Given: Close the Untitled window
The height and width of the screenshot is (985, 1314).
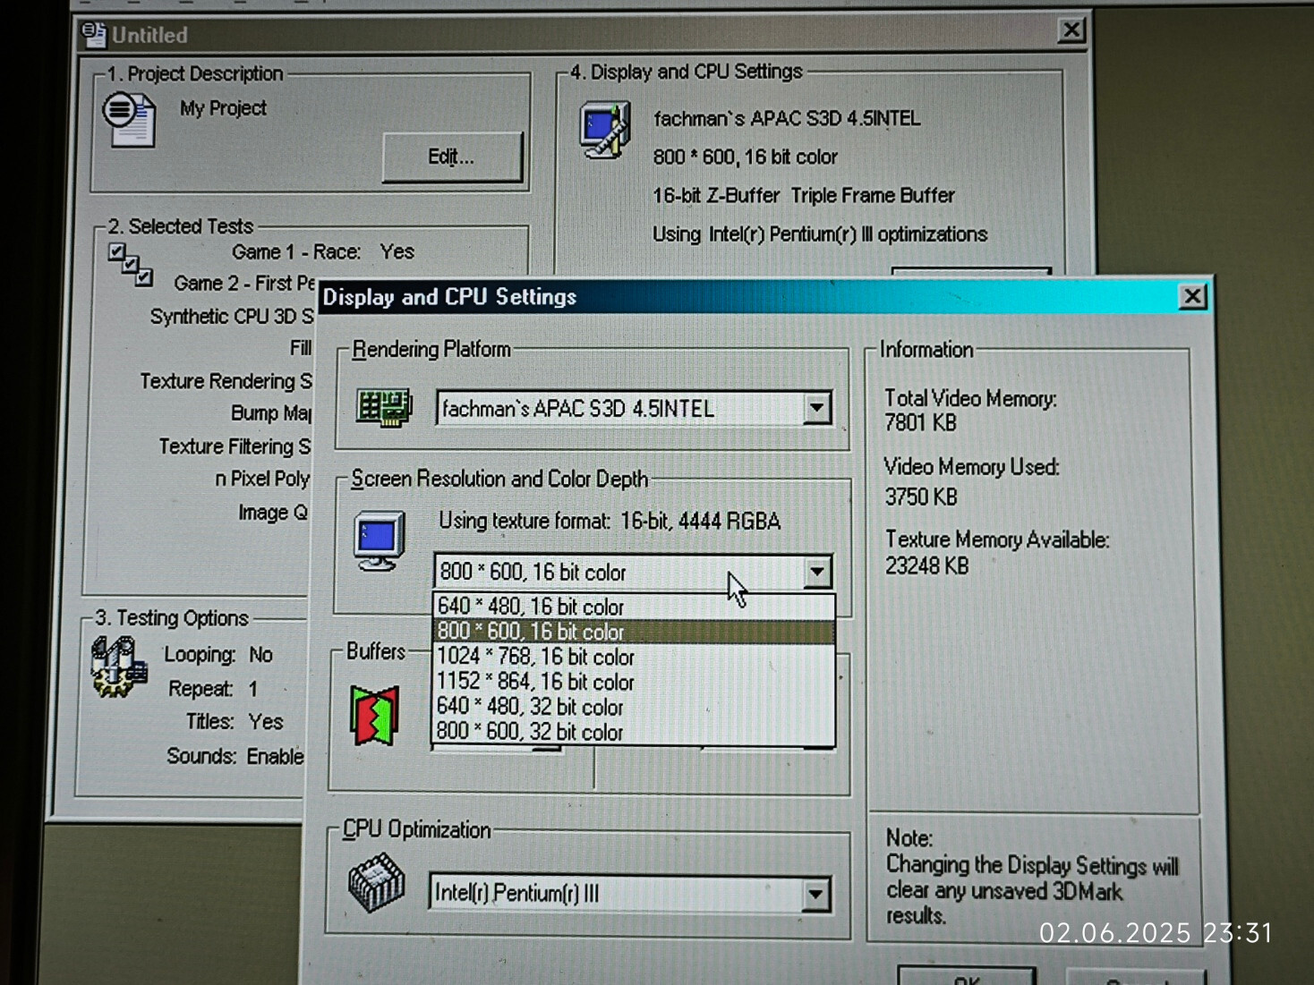Looking at the screenshot, I should click(x=1071, y=30).
